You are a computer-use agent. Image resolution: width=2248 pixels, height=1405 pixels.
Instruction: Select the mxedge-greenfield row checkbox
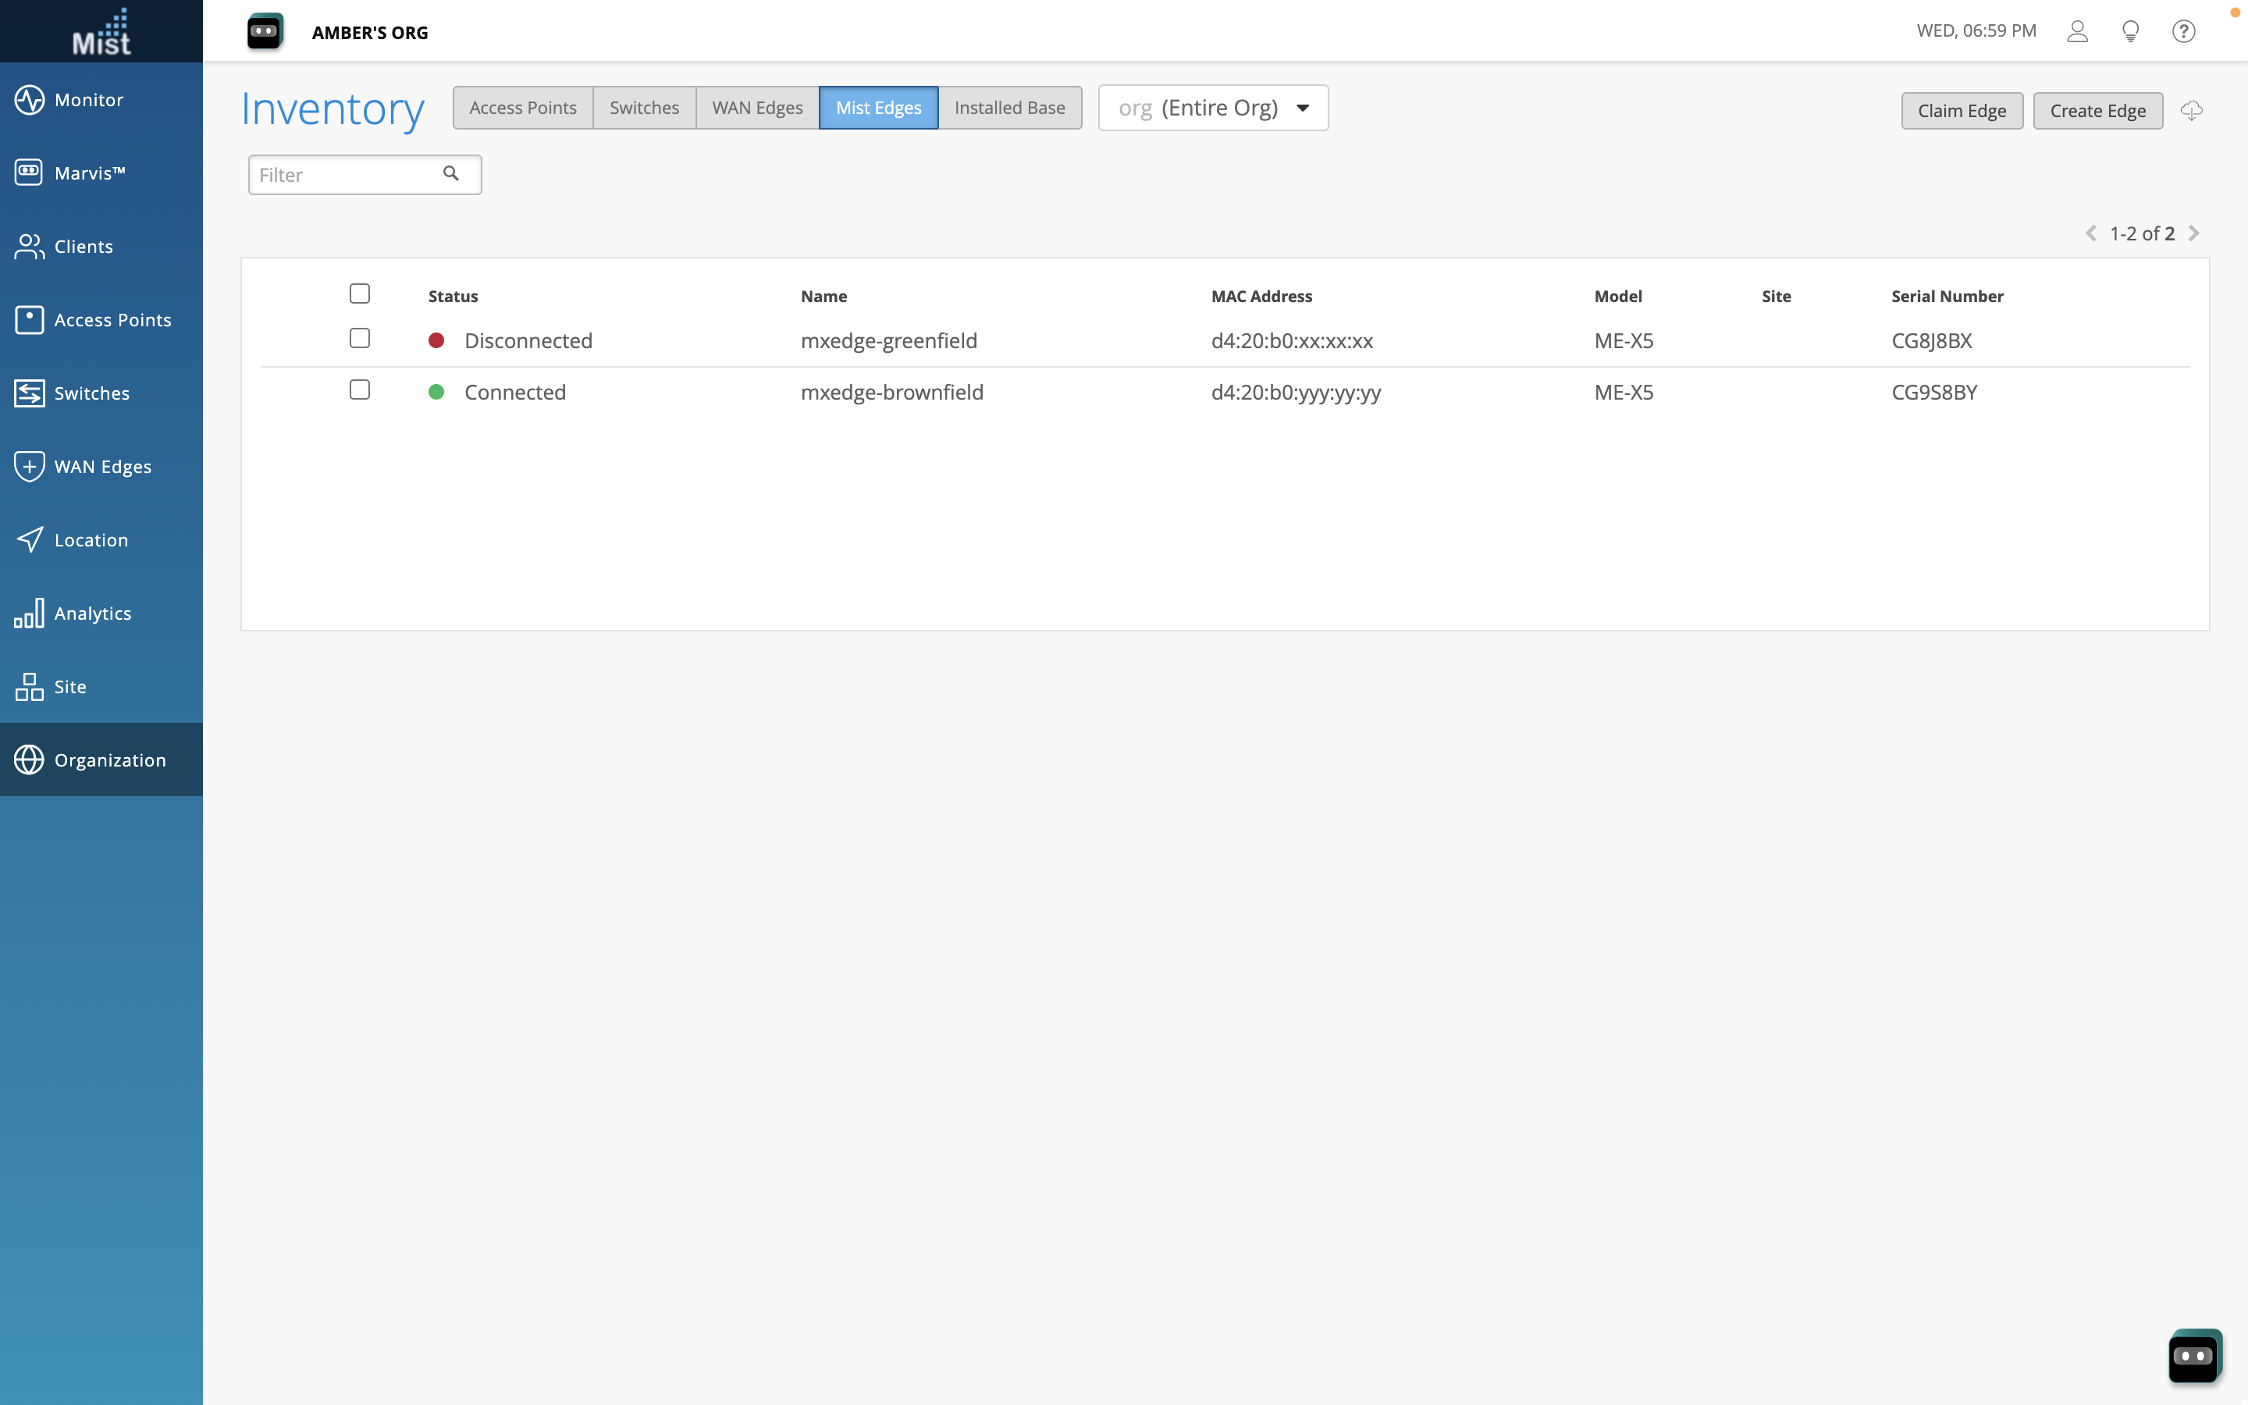[360, 338]
